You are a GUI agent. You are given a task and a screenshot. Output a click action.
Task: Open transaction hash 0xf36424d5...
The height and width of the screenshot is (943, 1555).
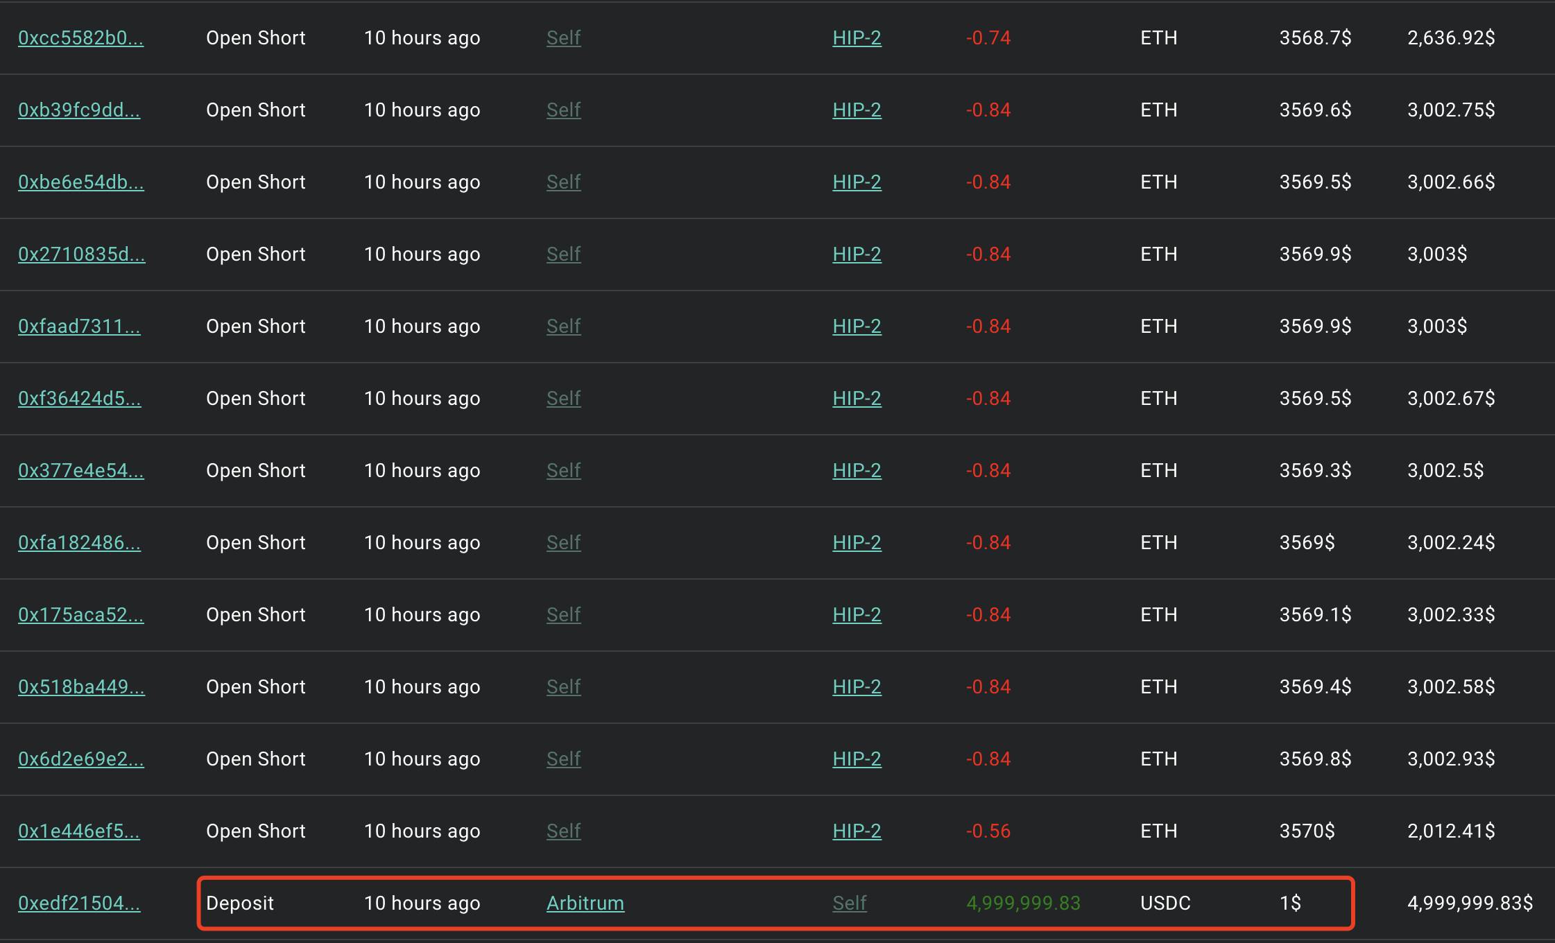pos(80,398)
